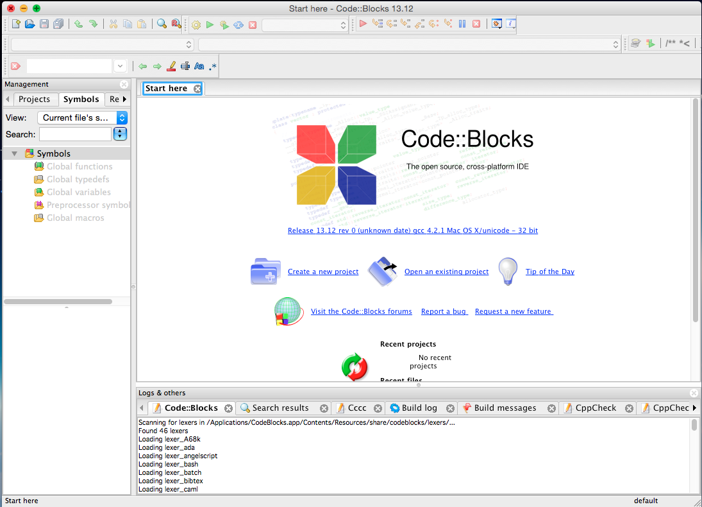Click the Cut scissors icon
The width and height of the screenshot is (702, 507).
[x=113, y=24]
